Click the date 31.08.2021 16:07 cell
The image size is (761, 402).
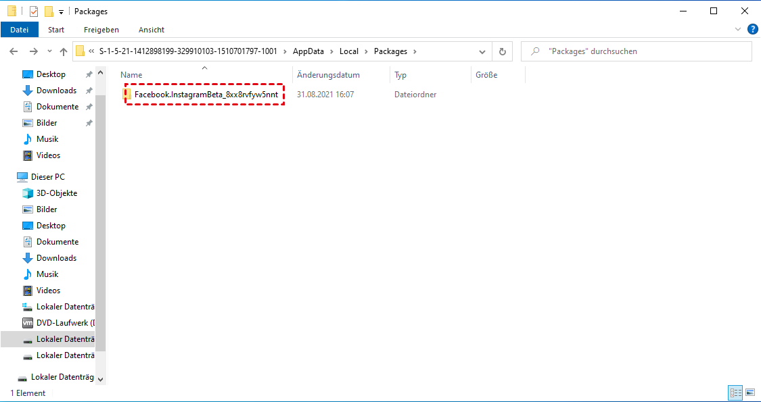(x=325, y=95)
